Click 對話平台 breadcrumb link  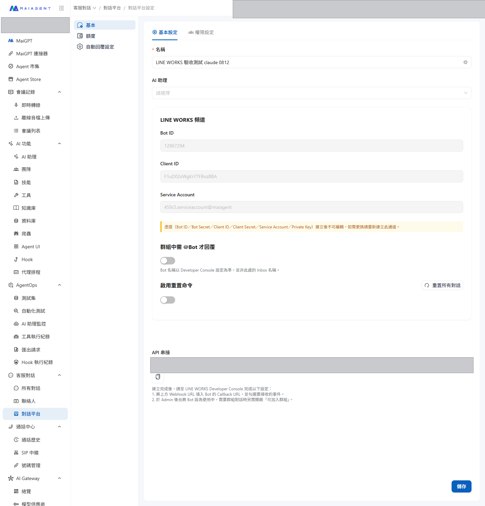point(112,8)
